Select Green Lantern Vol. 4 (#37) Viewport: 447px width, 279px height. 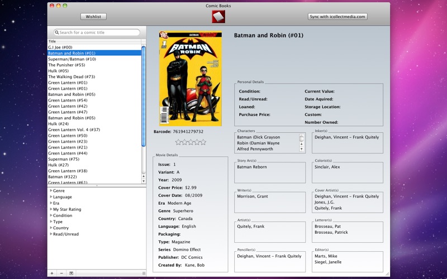94,129
